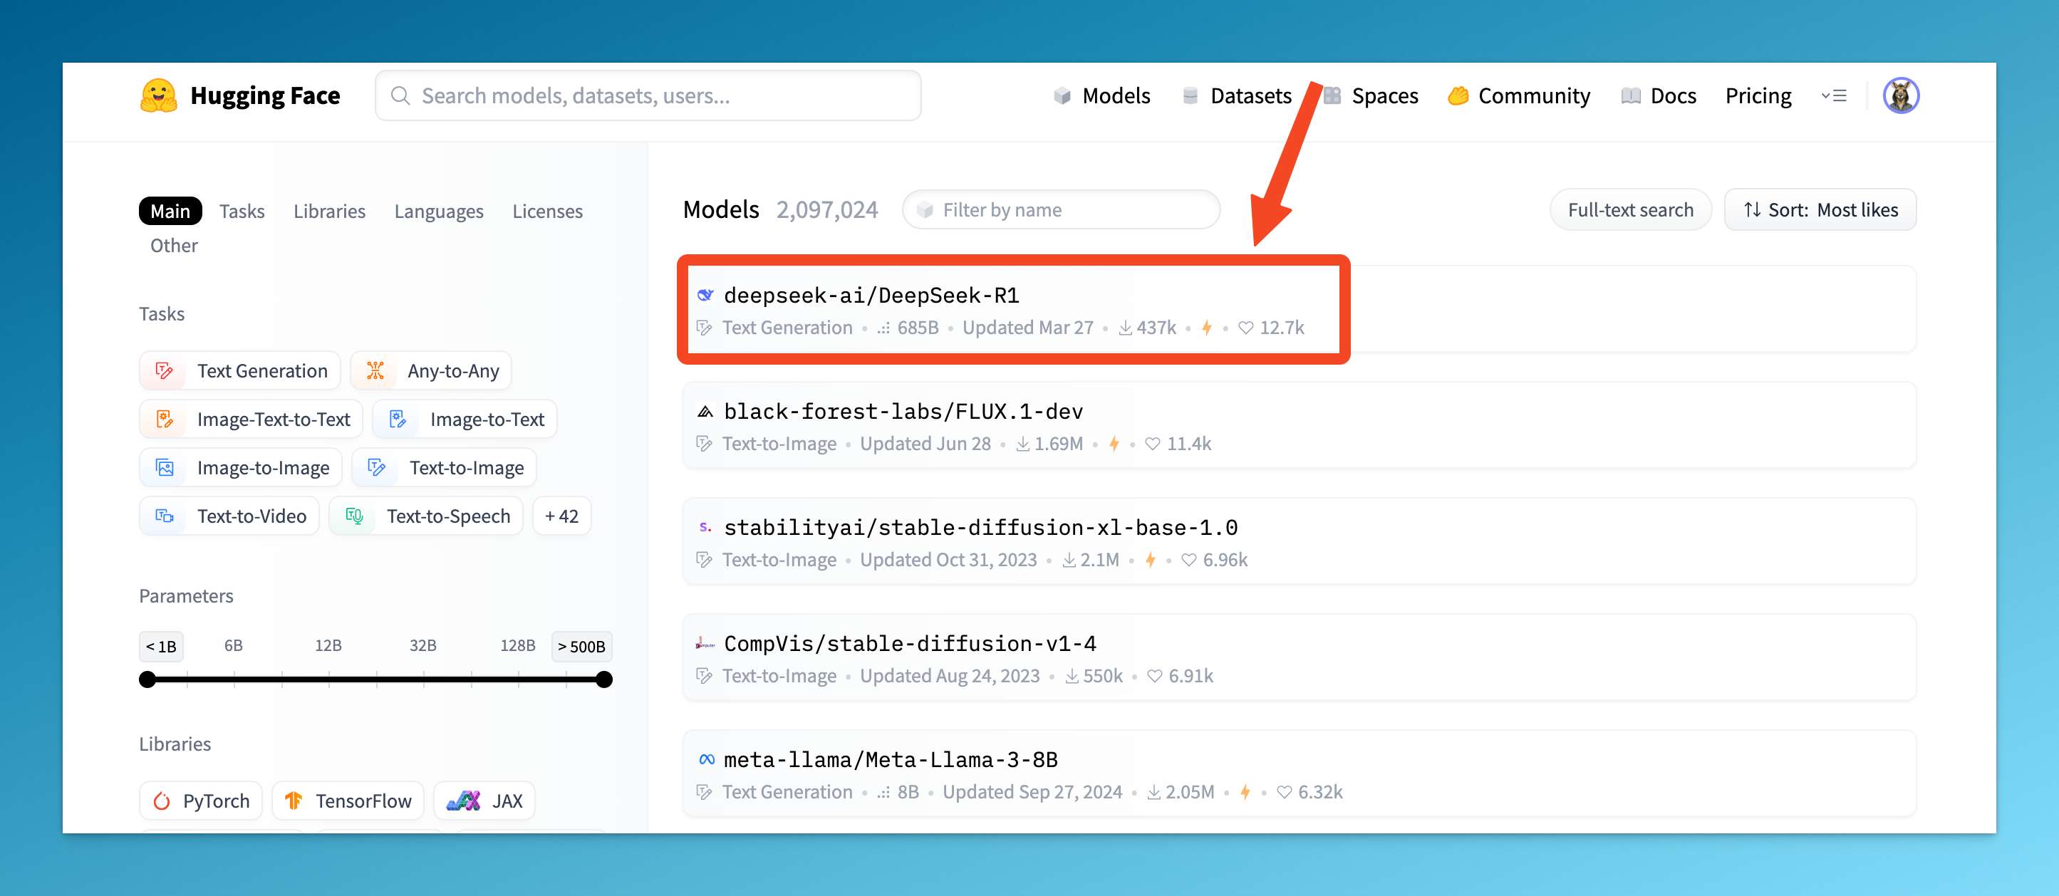Image resolution: width=2059 pixels, height=896 pixels.
Task: Click the 12B parameter tick label
Action: (x=328, y=646)
